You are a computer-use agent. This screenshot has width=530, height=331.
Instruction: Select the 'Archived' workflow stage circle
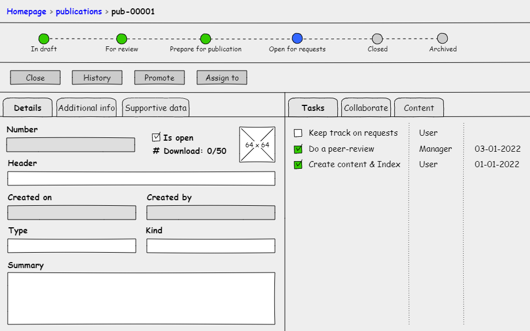[442, 39]
